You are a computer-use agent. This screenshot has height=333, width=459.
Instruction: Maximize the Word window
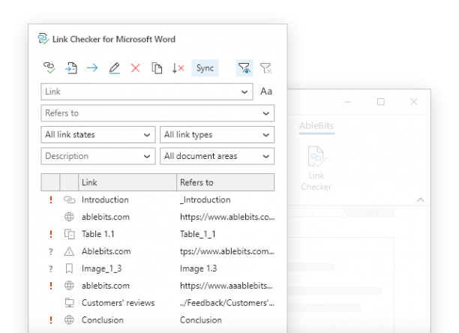coord(380,102)
